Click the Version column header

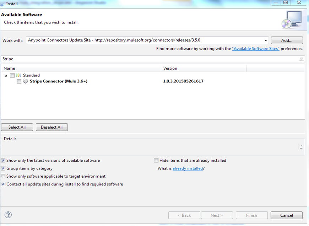click(x=204, y=68)
